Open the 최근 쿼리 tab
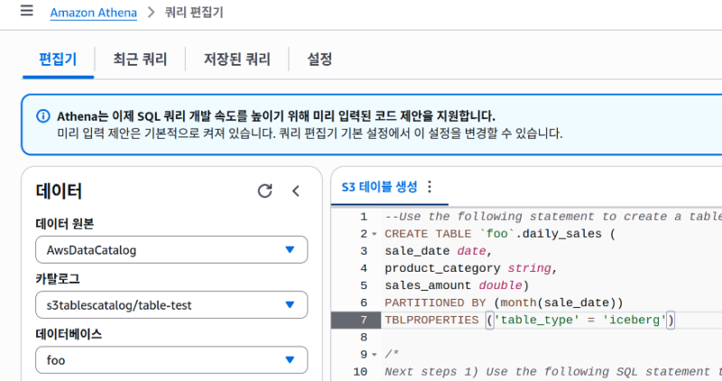 [x=140, y=60]
